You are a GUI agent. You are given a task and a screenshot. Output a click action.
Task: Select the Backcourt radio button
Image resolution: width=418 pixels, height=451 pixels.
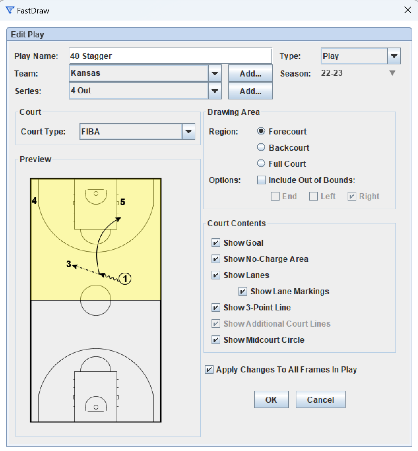tap(261, 147)
